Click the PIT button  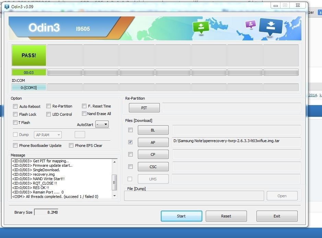(x=144, y=108)
